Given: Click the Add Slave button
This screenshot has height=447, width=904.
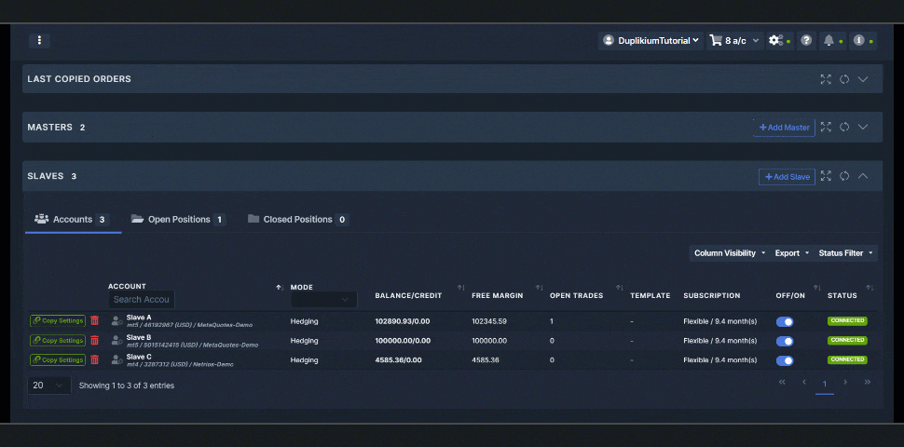Looking at the screenshot, I should 787,176.
